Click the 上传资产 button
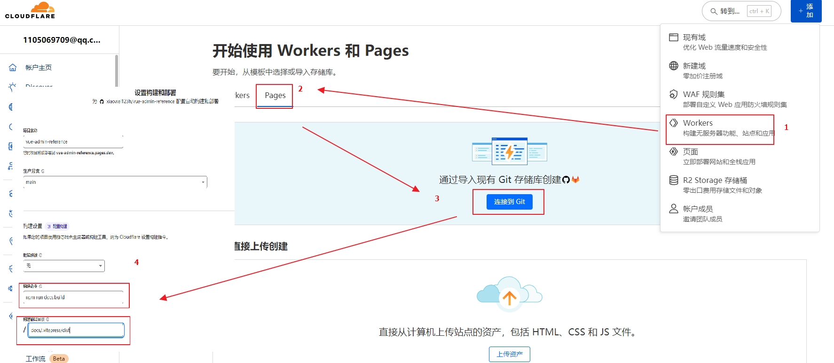834x363 pixels. 509,354
